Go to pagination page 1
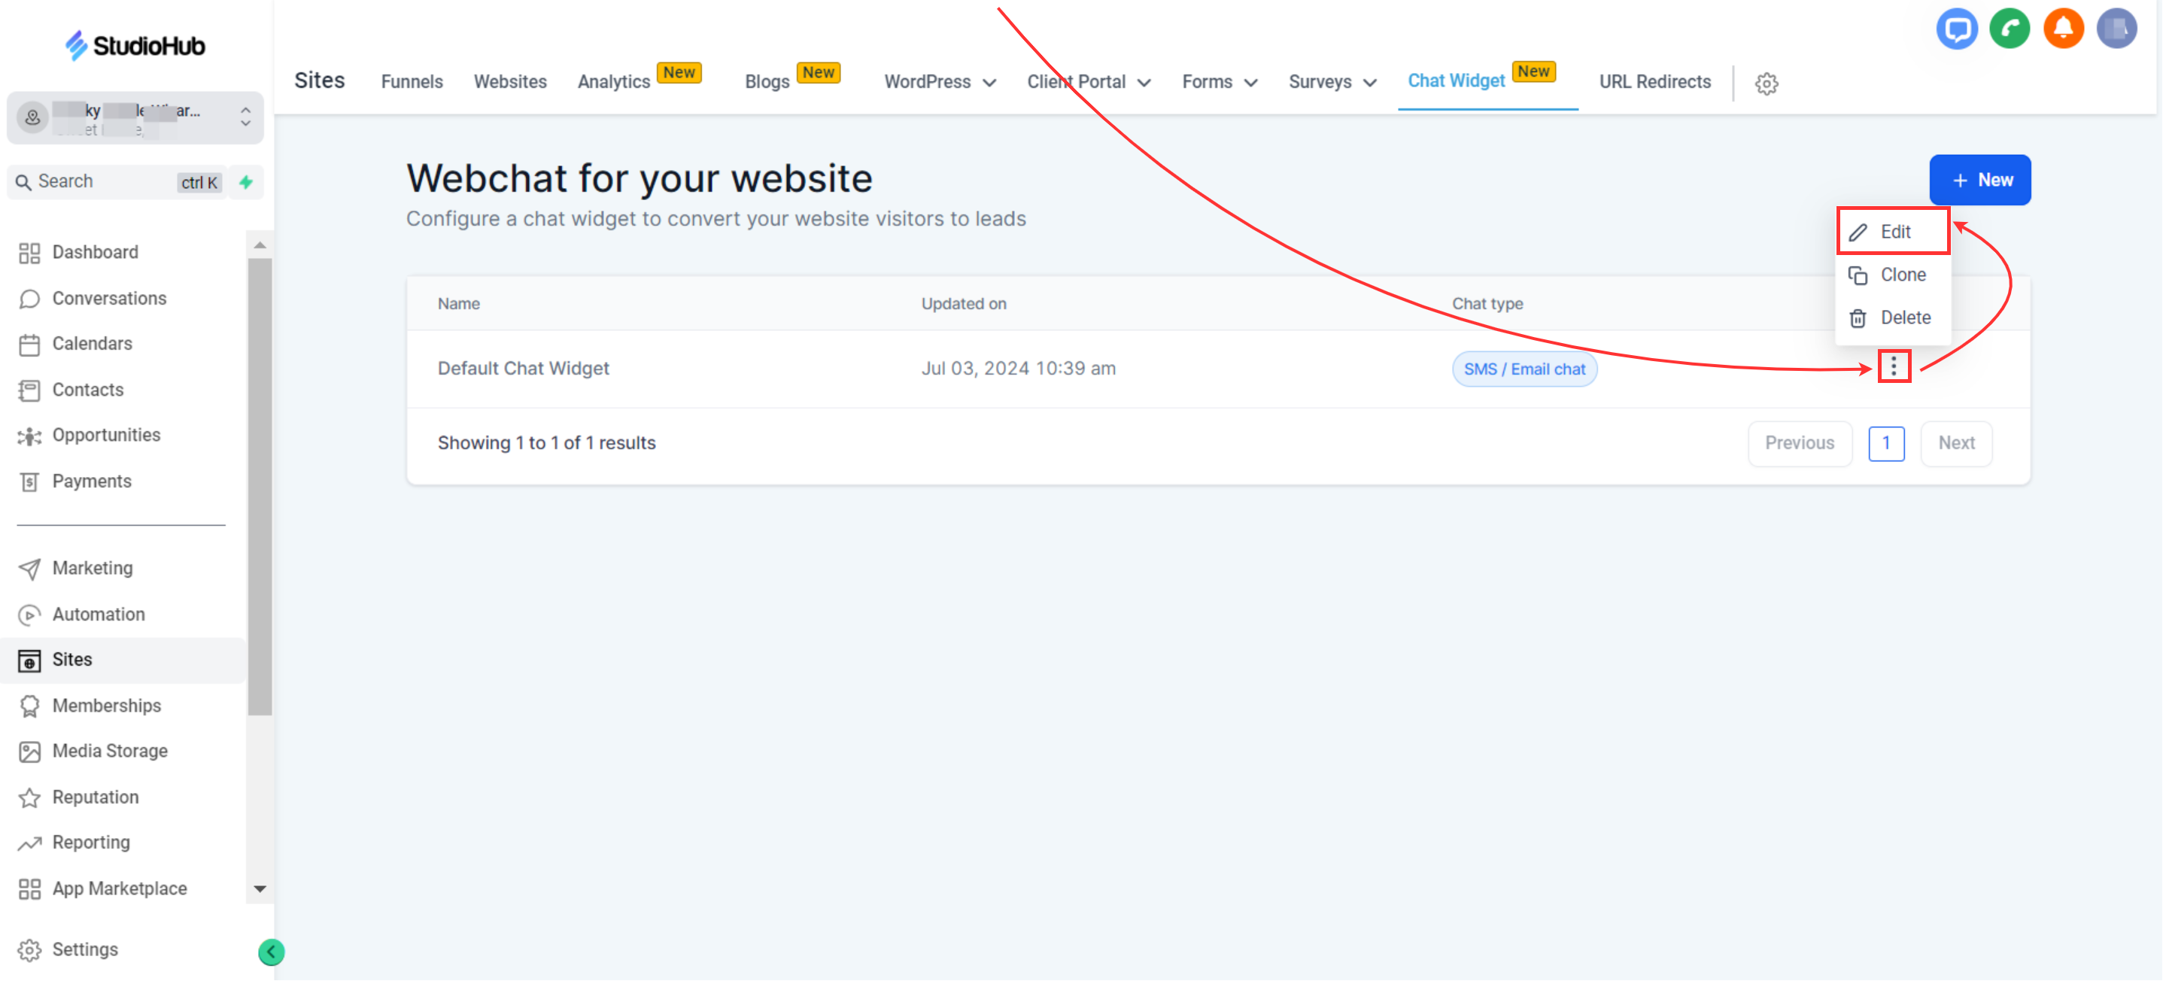 pos(1885,442)
